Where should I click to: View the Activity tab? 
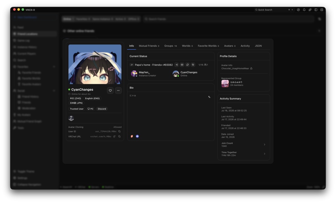pyautogui.click(x=245, y=46)
